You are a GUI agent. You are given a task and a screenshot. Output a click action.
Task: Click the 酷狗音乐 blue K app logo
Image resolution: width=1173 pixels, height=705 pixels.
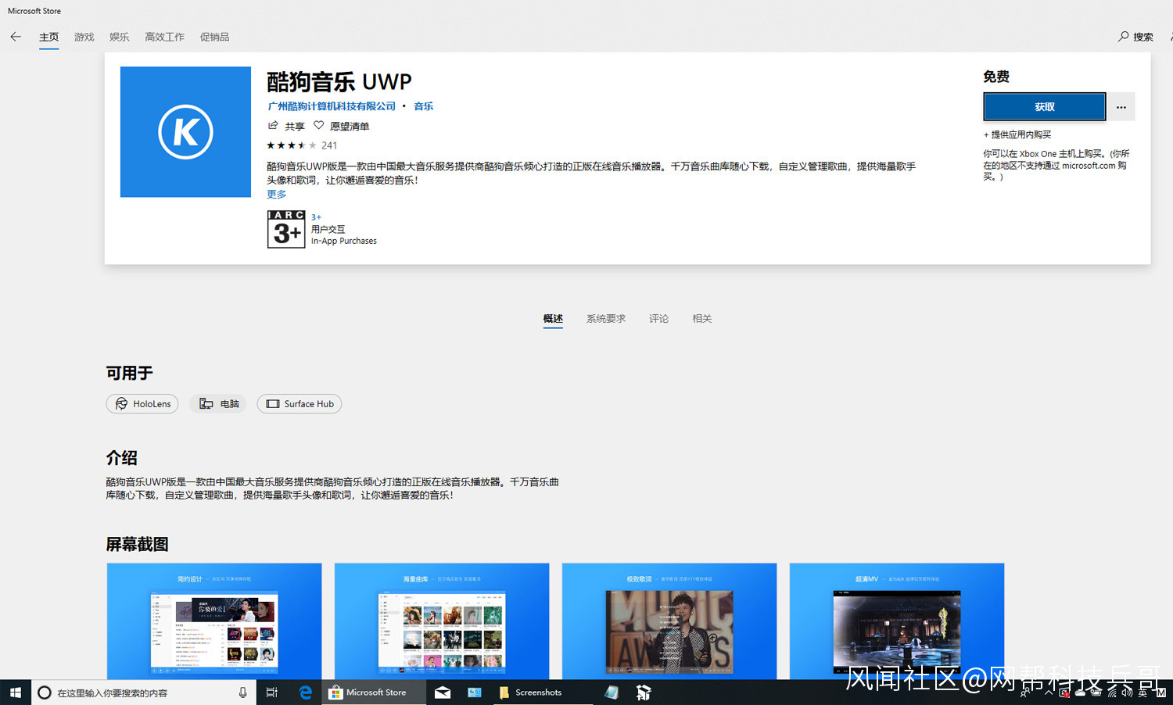[185, 132]
